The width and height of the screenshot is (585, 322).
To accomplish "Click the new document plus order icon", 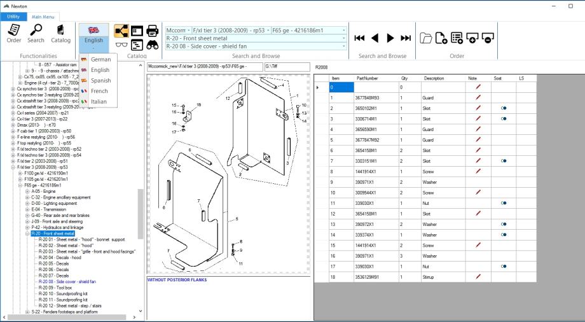I will [441, 38].
